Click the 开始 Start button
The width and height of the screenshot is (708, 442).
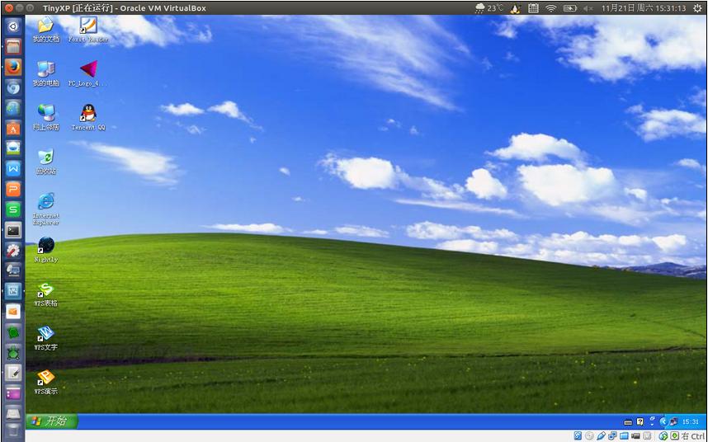[x=52, y=421]
